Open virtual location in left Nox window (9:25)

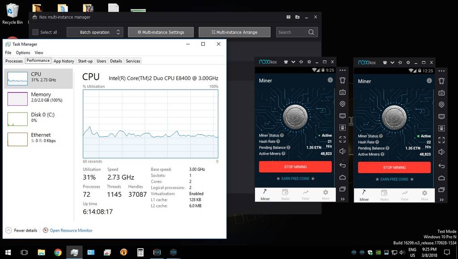click(343, 104)
